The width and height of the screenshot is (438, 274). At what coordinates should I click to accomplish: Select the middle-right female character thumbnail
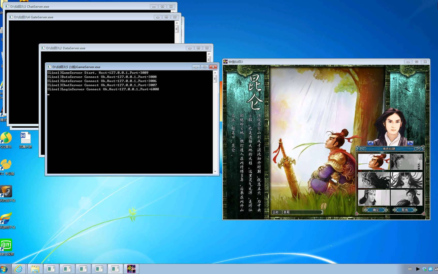point(406,180)
